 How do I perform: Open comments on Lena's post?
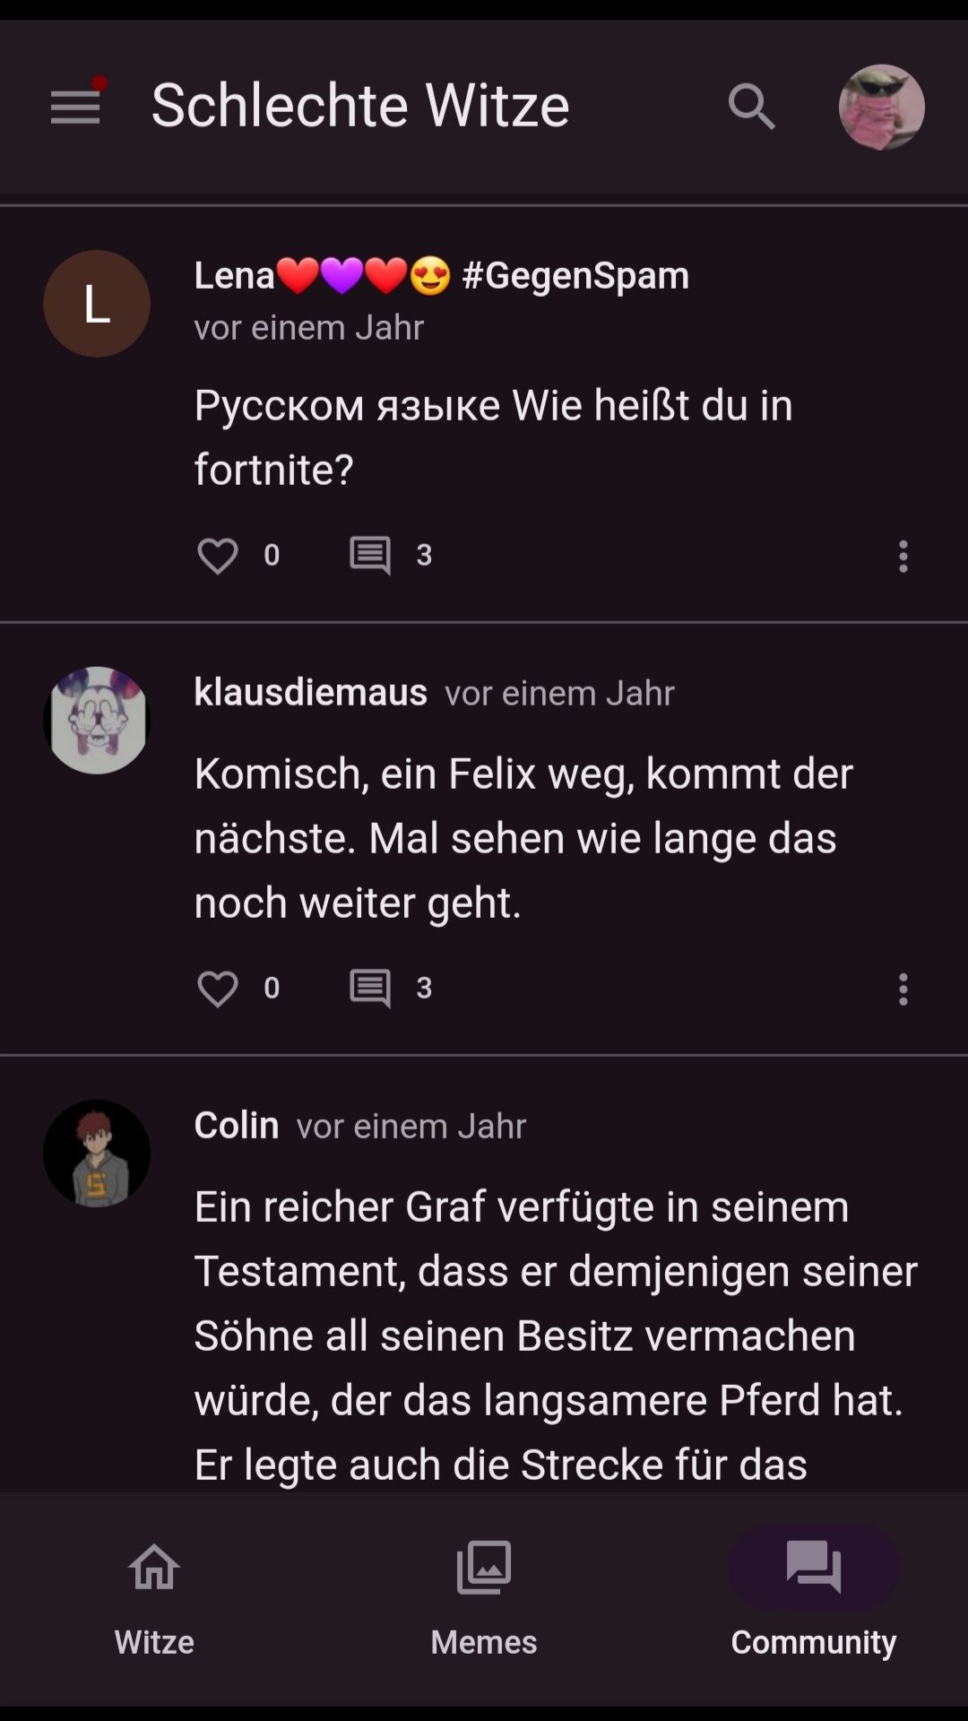tap(370, 556)
